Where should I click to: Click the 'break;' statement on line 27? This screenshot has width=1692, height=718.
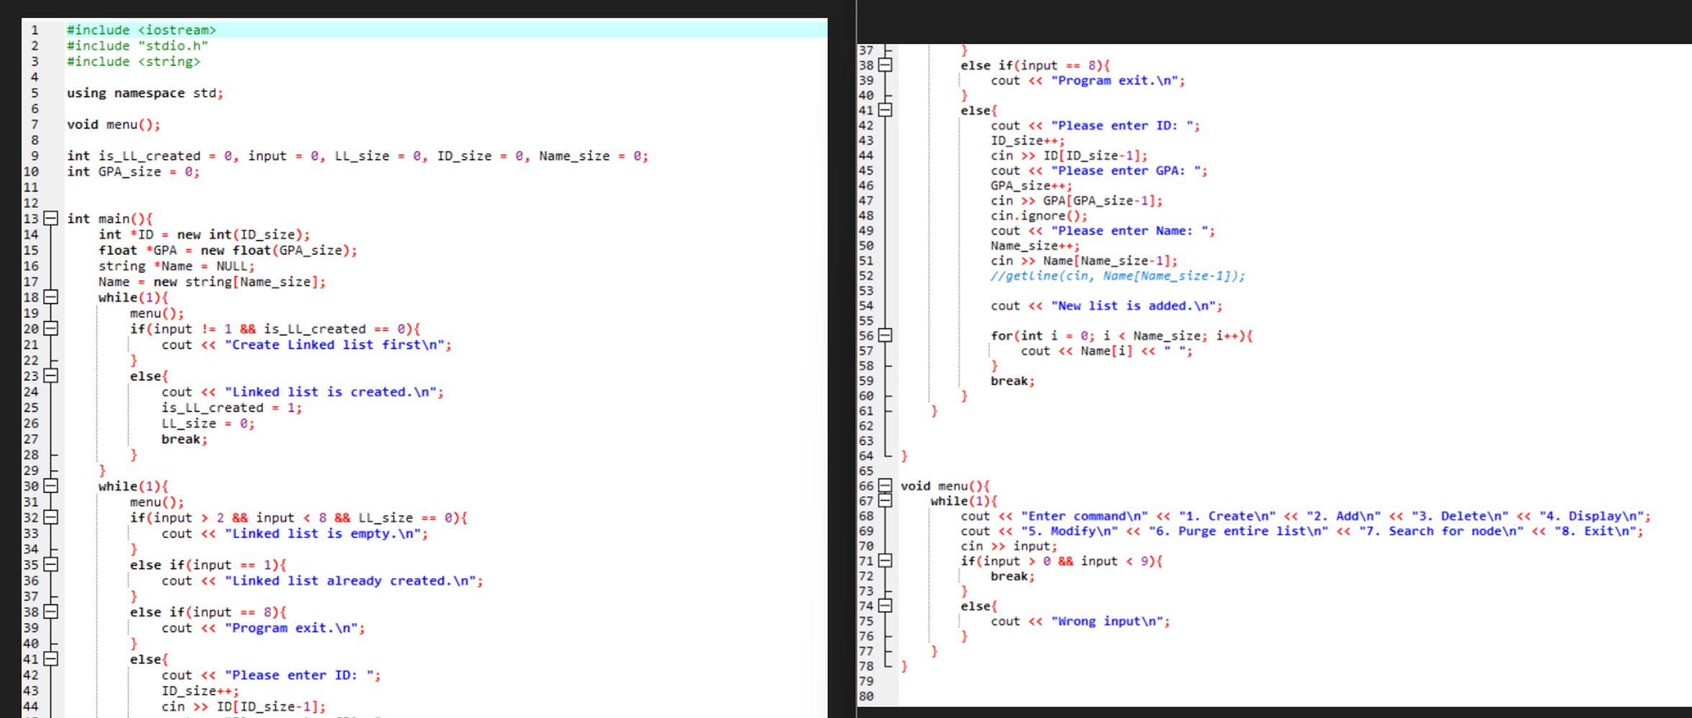click(x=184, y=439)
